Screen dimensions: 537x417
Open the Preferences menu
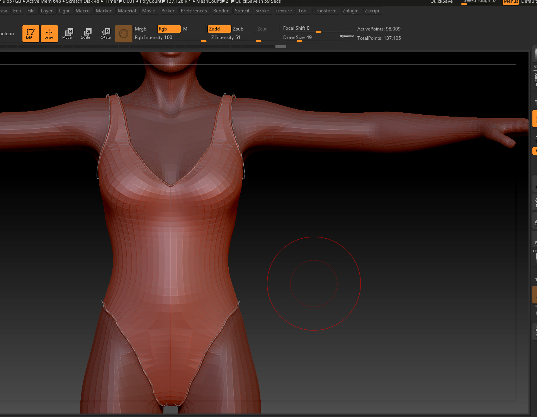pyautogui.click(x=194, y=11)
